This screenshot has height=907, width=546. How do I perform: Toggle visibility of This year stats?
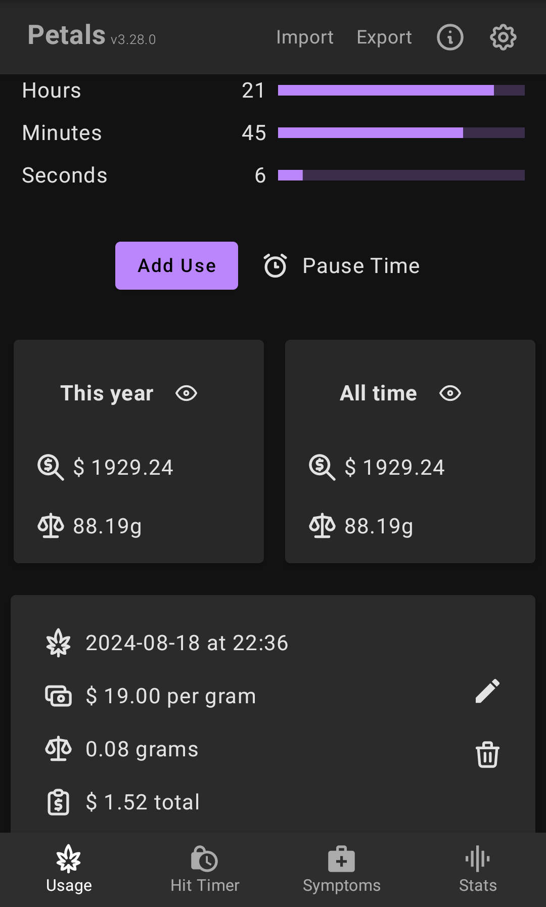187,393
